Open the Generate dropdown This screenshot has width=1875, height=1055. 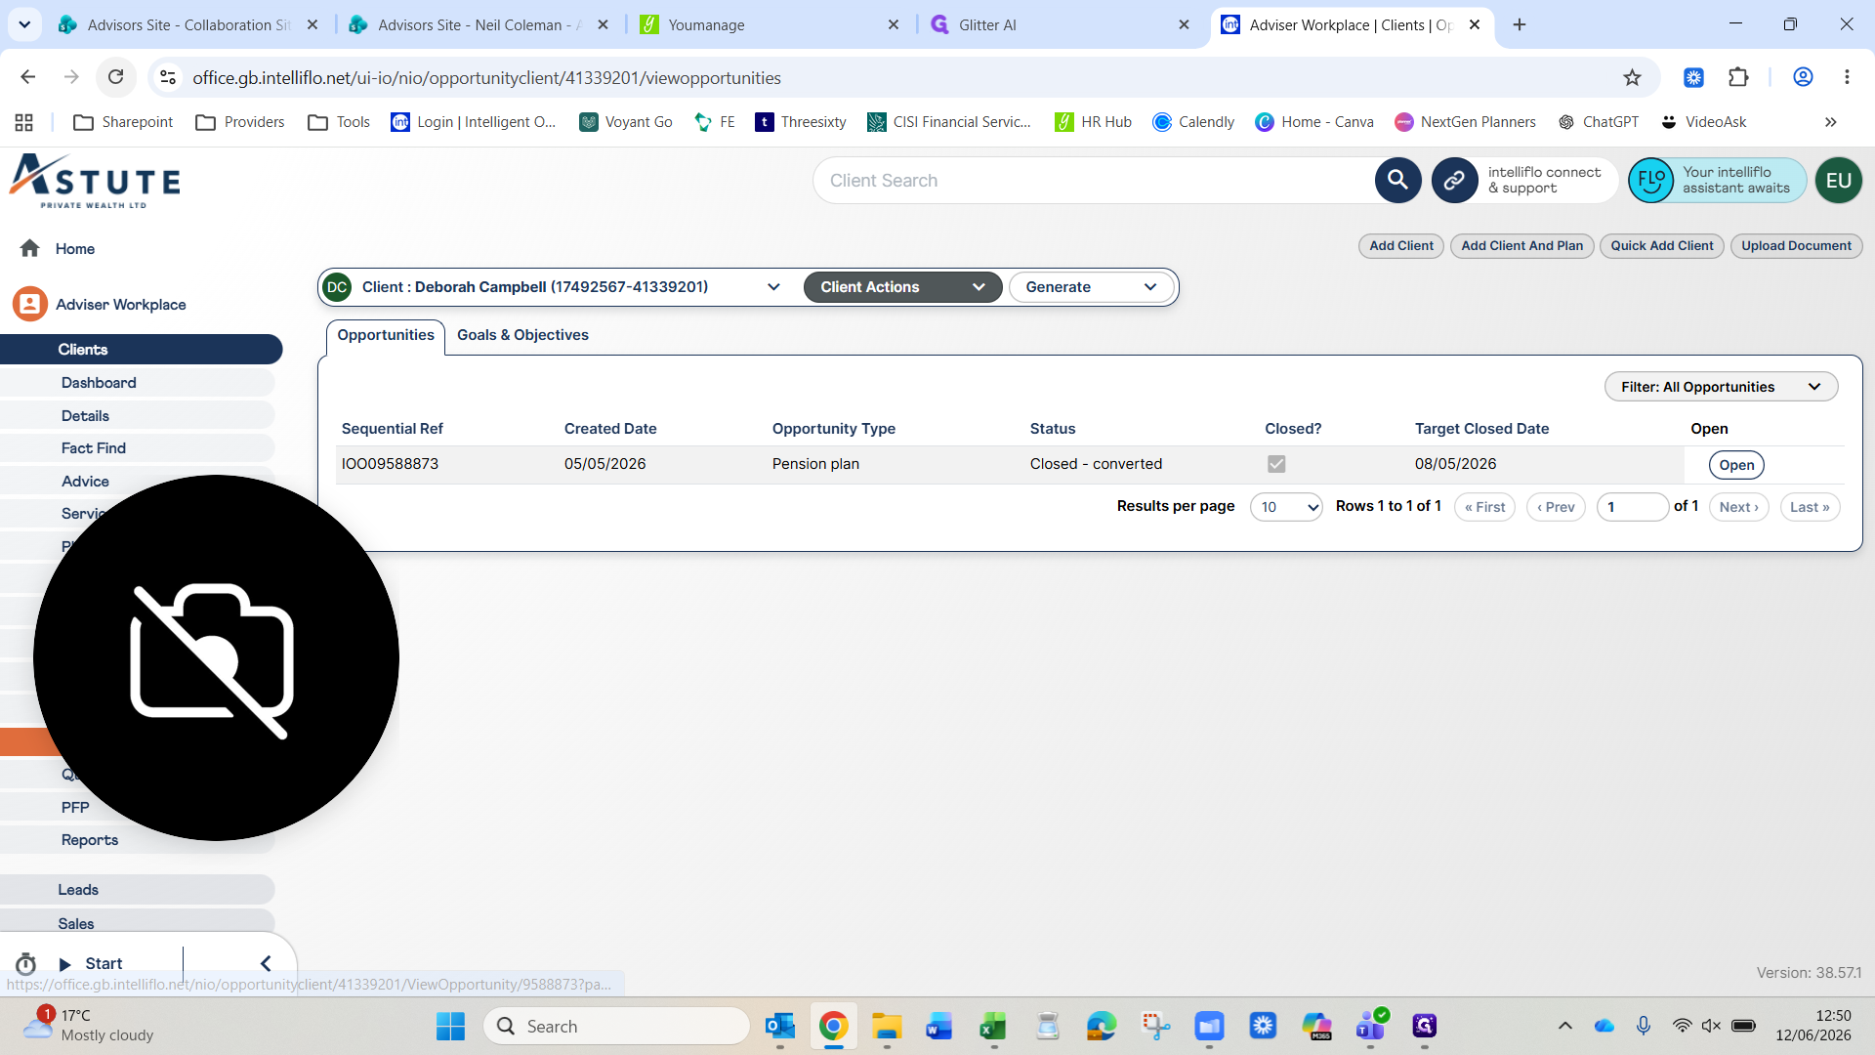click(x=1091, y=287)
